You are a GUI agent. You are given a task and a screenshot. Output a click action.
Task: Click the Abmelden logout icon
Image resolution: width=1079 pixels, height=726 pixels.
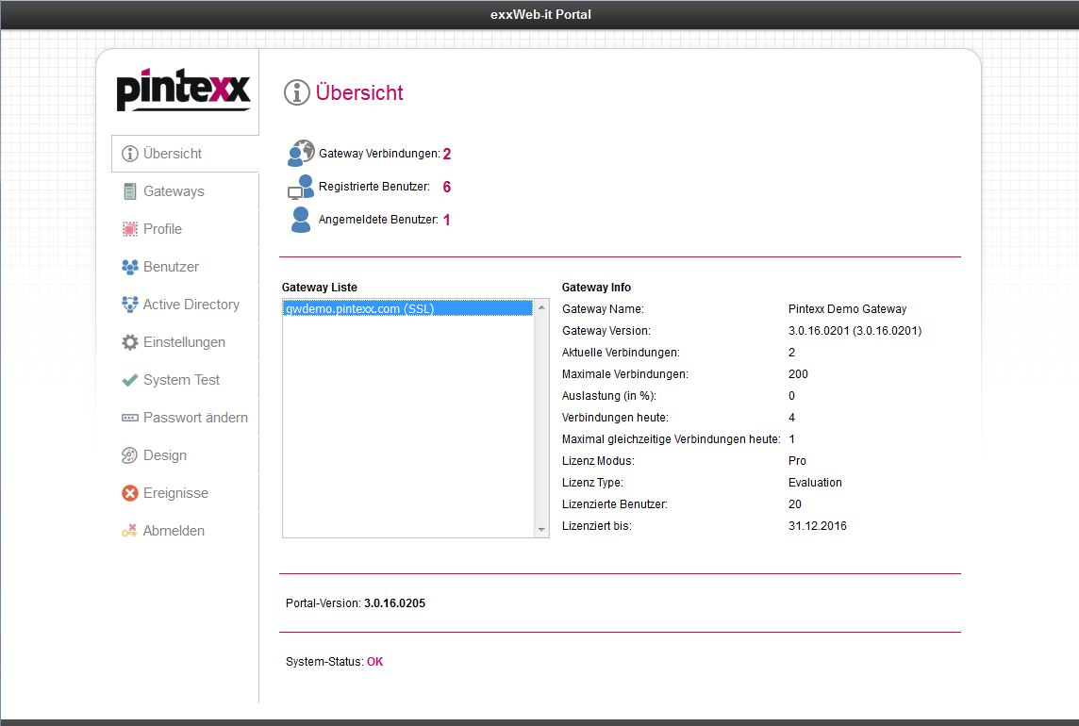[130, 531]
